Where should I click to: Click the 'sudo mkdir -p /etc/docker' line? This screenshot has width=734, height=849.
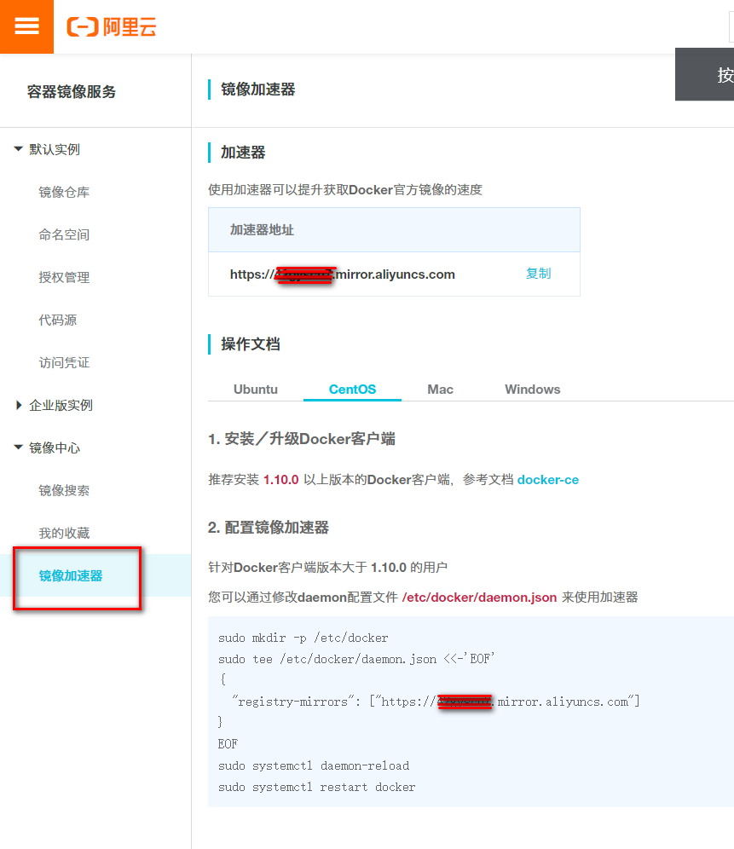coord(303,638)
